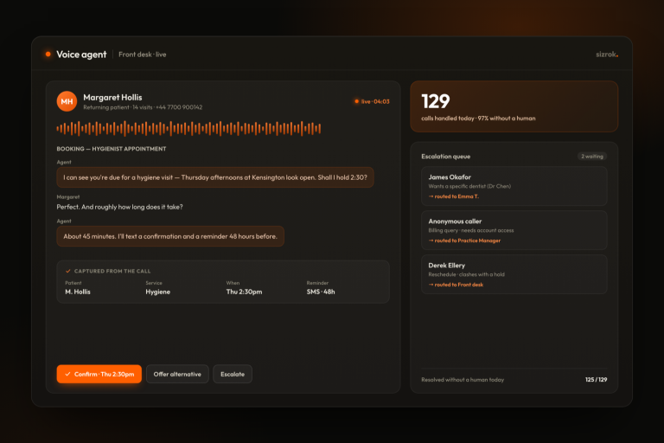
Task: Click the routed to Emma T. link
Action: click(x=454, y=196)
